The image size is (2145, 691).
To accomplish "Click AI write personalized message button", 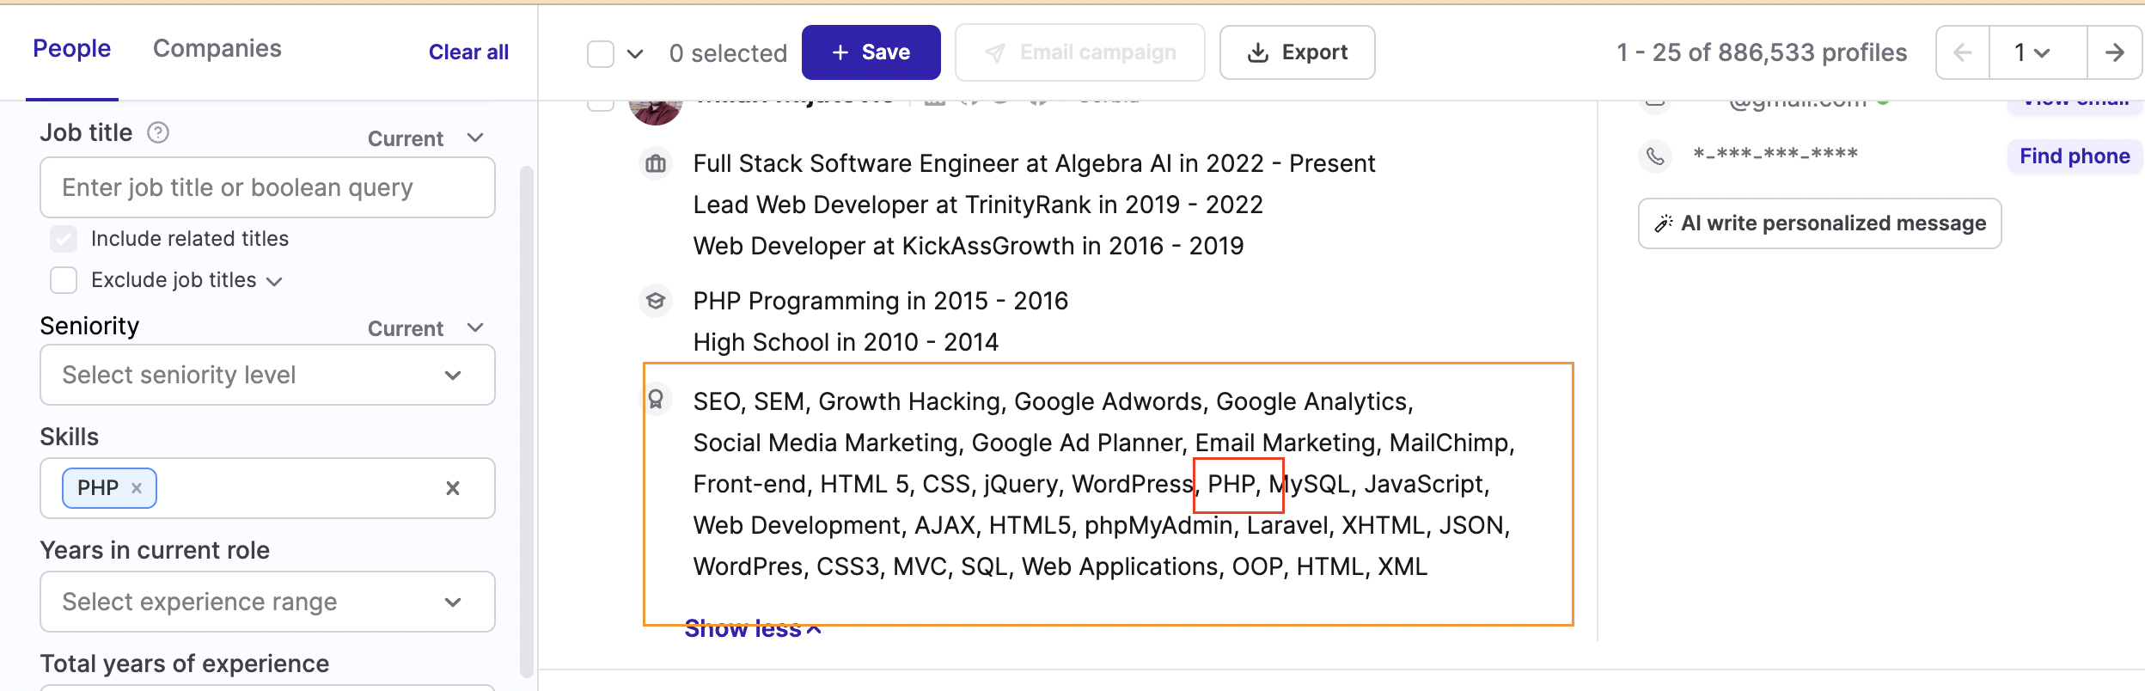I will pos(1820,223).
